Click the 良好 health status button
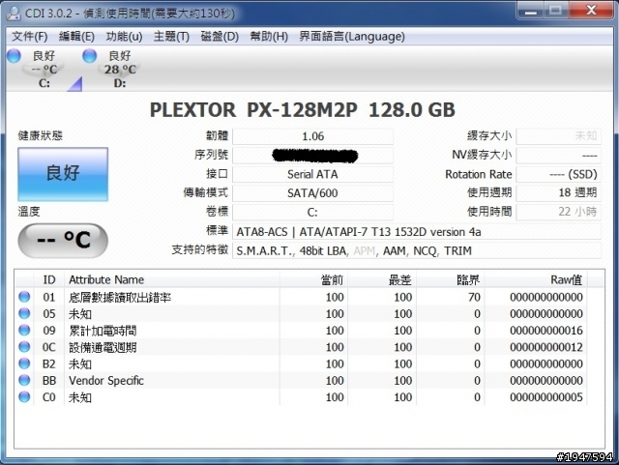 click(63, 174)
